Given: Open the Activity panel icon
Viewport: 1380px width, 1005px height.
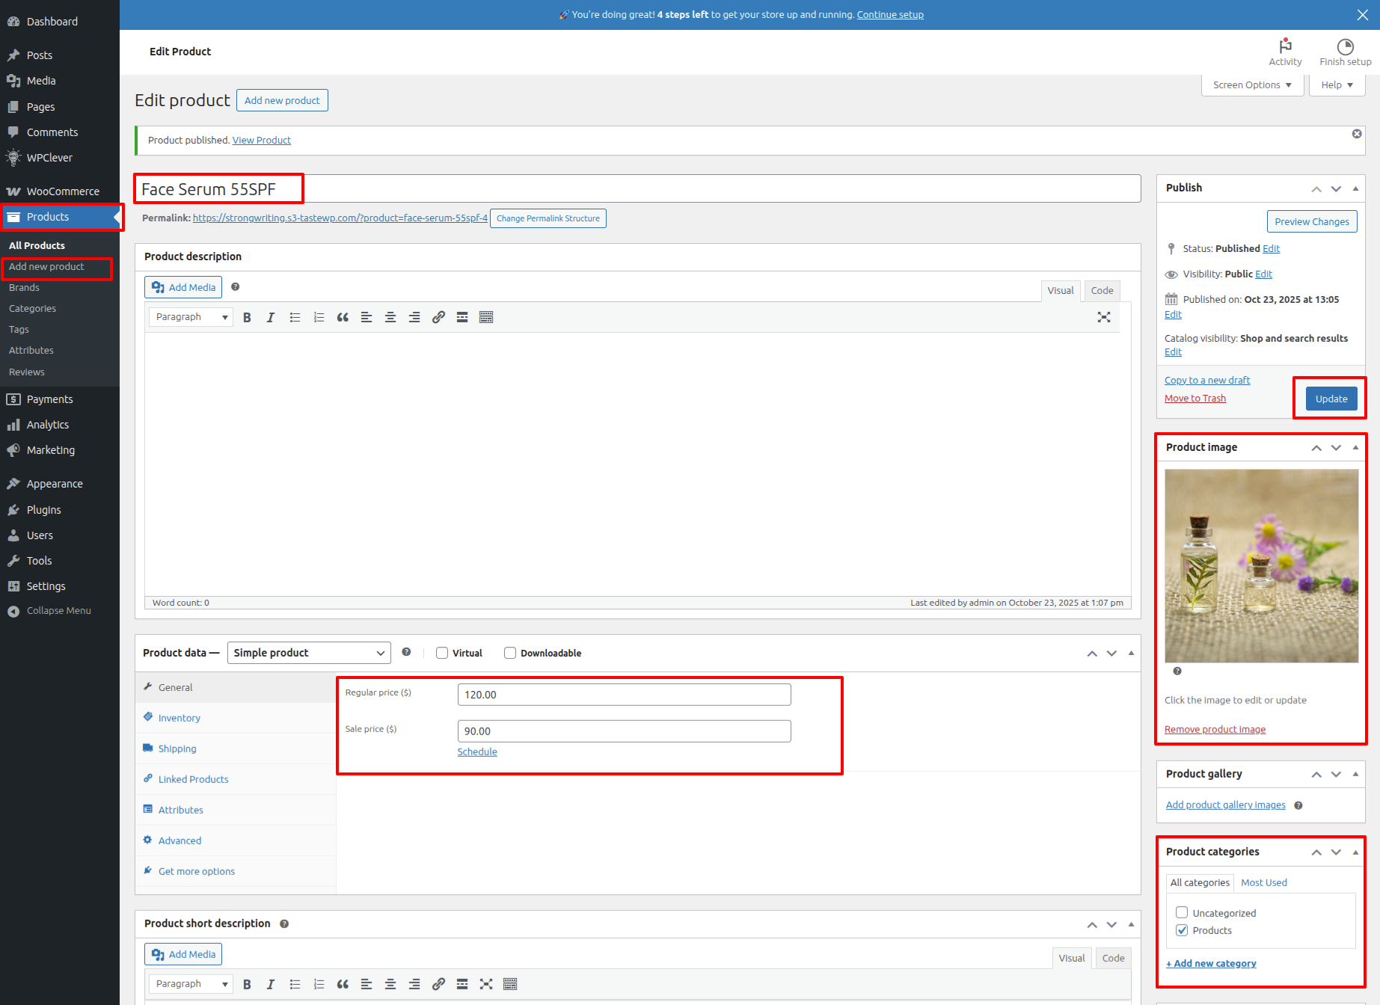Looking at the screenshot, I should point(1285,52).
